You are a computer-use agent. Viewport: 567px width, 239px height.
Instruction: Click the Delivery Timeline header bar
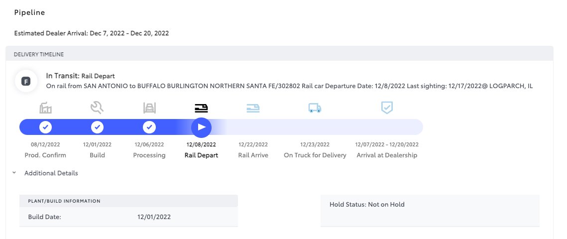[x=279, y=54]
